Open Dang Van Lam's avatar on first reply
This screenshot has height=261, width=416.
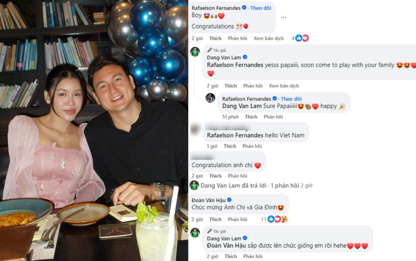tap(195, 52)
